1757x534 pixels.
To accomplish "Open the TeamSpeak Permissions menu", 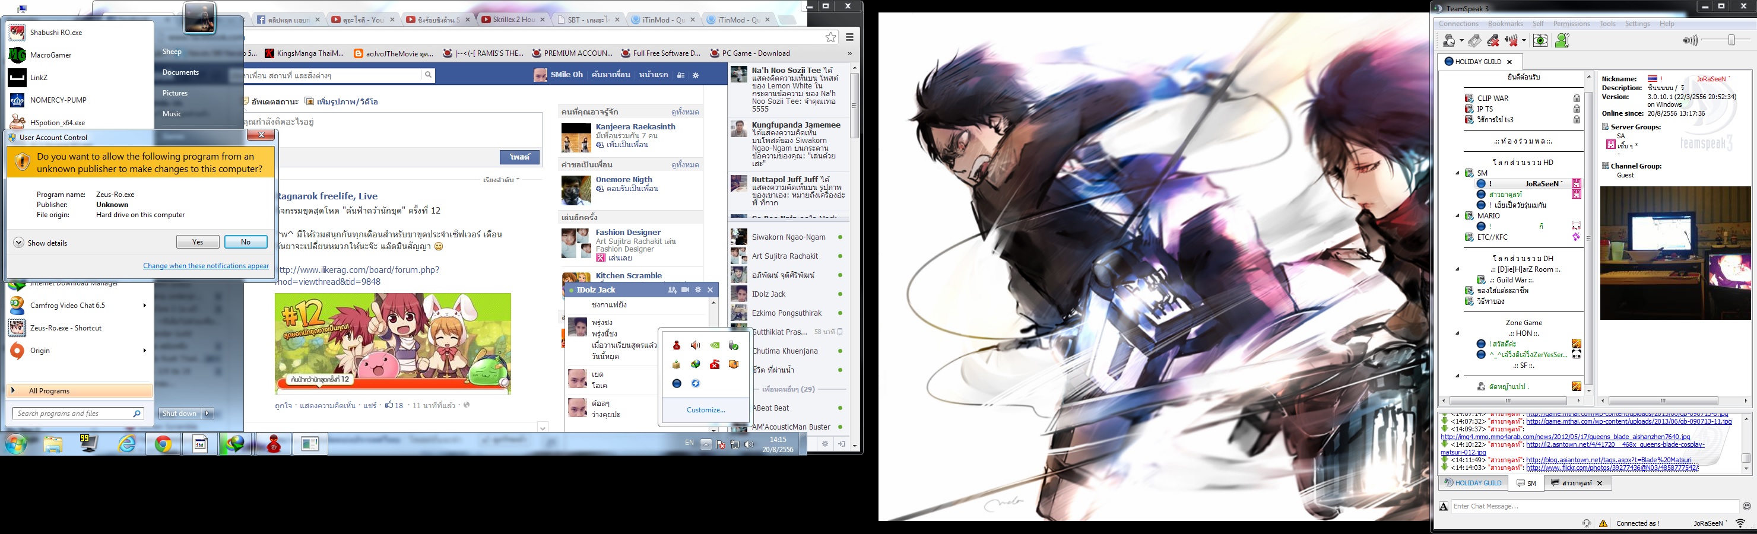I will click(1571, 24).
